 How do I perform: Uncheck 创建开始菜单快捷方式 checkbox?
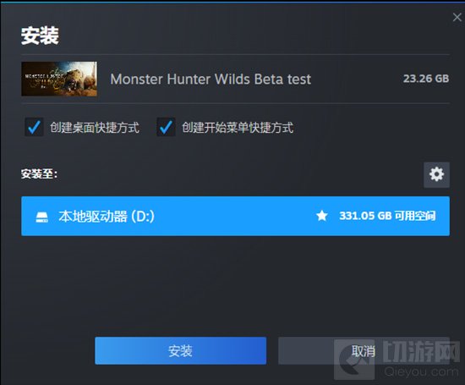pos(166,127)
